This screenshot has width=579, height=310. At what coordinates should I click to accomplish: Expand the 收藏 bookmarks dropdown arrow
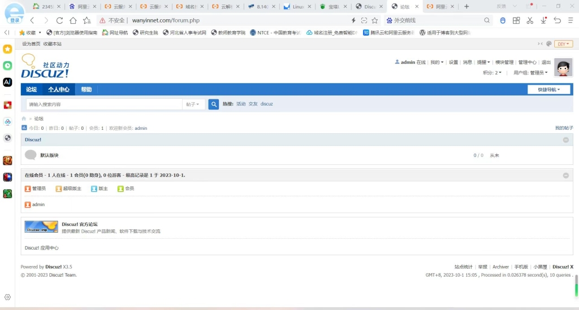40,33
